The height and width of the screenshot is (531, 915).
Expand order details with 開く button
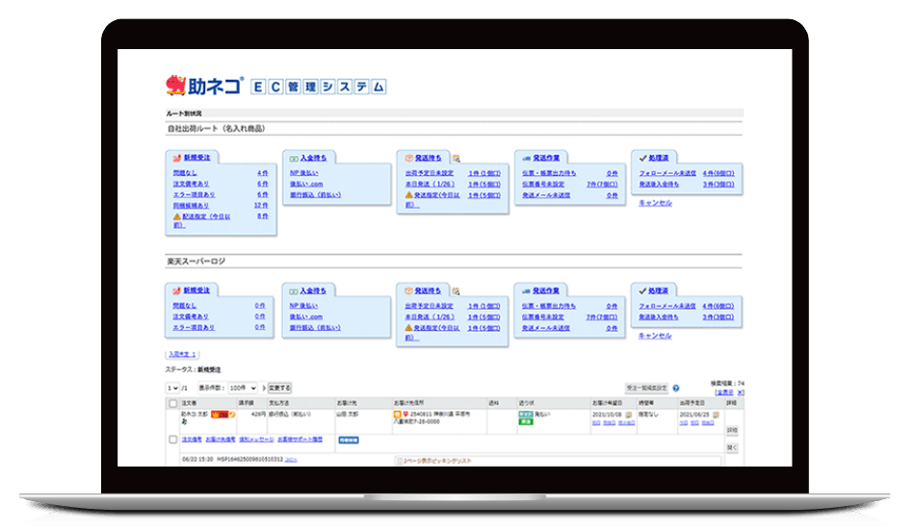(731, 446)
